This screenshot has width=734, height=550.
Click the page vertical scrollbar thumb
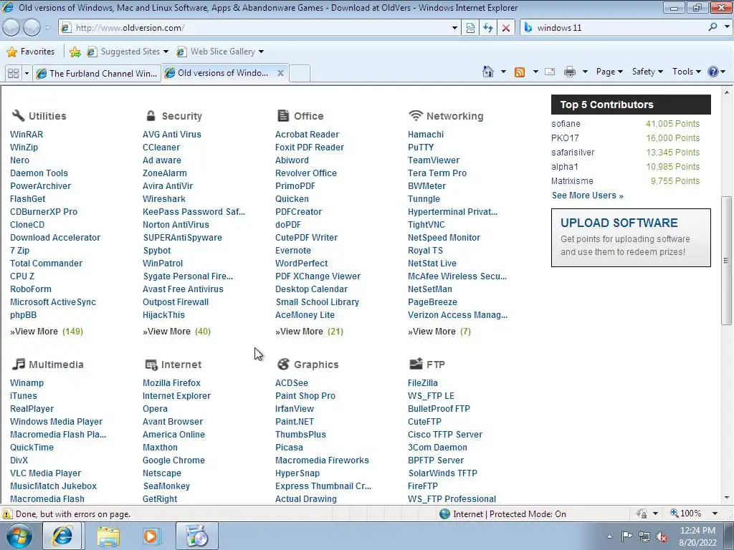(727, 260)
